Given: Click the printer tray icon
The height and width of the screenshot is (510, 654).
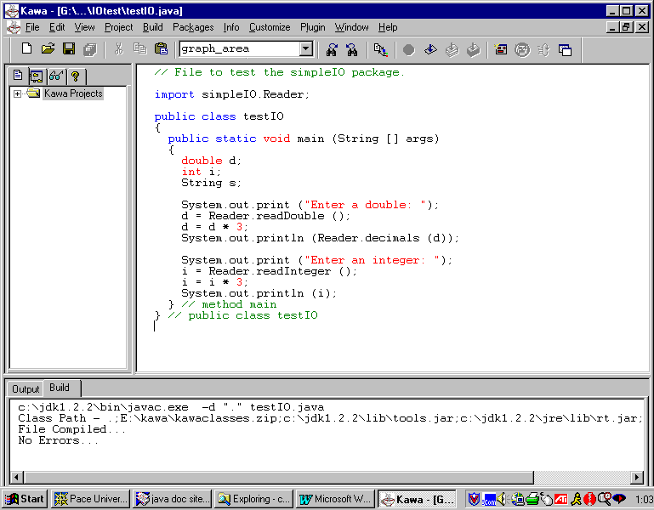Looking at the screenshot, I should click(532, 499).
